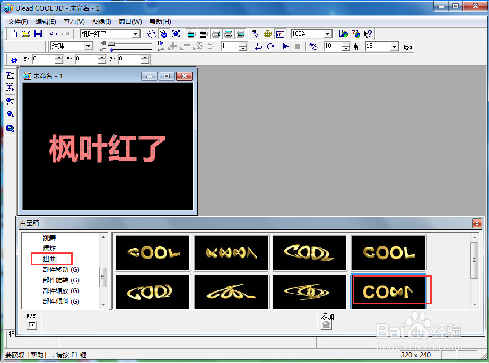489x363 pixels.
Task: Open the 图像(I) menu
Action: tap(102, 22)
